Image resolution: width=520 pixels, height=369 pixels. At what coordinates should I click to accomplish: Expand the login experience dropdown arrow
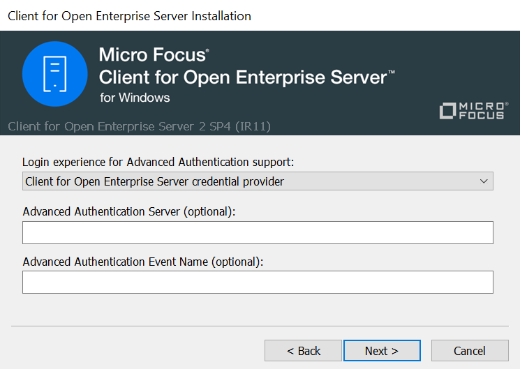coord(484,181)
